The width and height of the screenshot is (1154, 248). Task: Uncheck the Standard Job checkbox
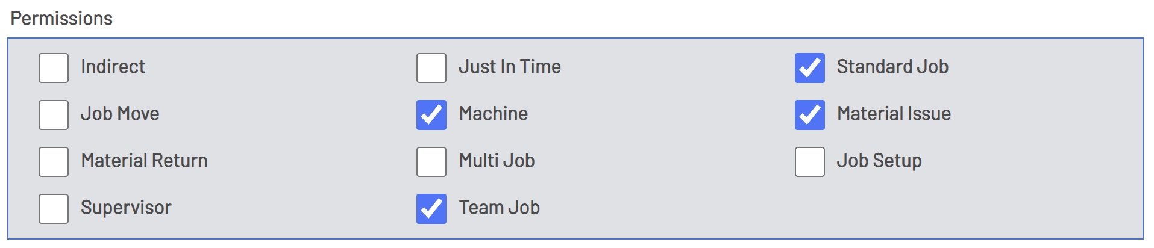pos(810,68)
